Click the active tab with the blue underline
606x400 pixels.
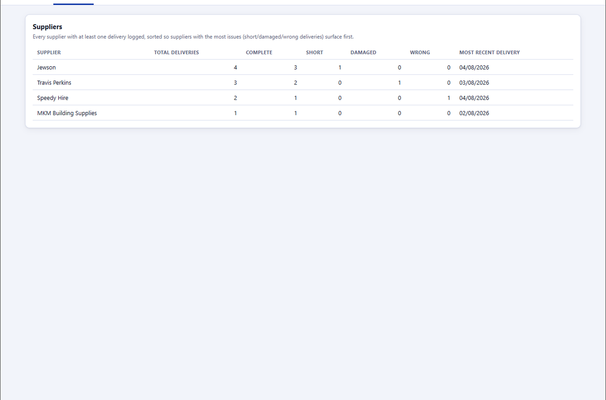tap(73, 3)
